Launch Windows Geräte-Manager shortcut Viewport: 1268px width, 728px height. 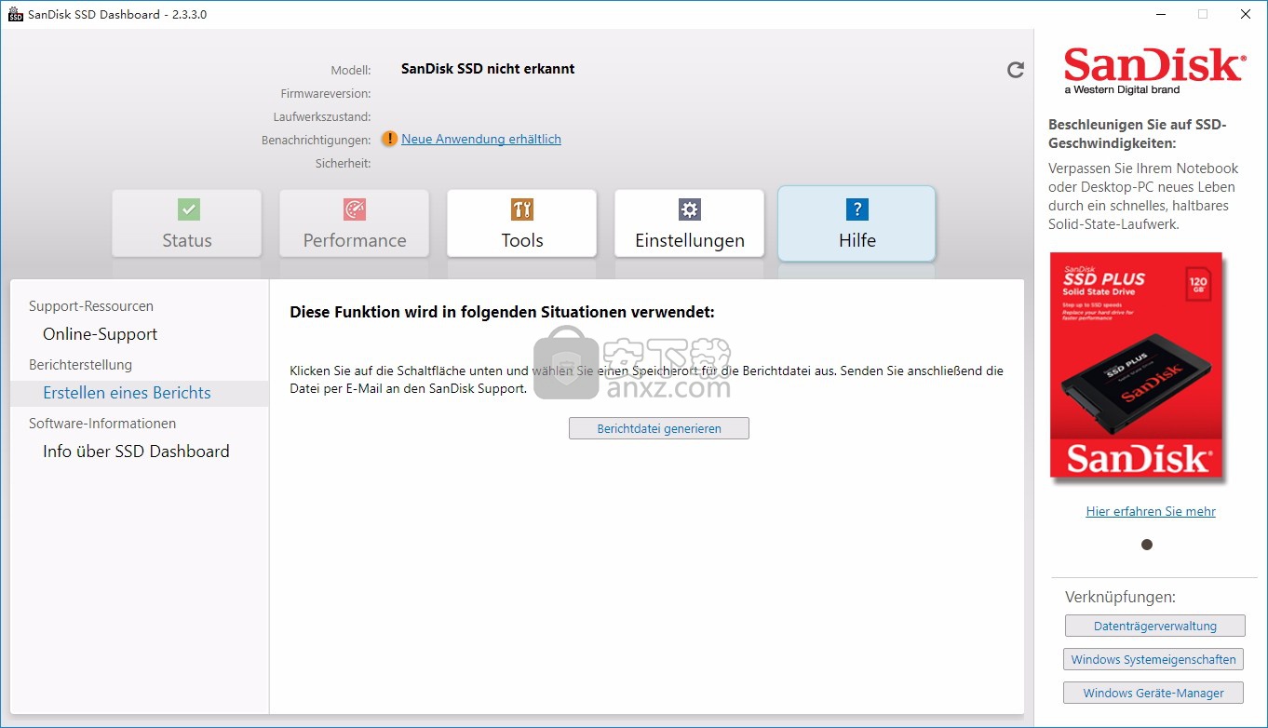click(x=1153, y=693)
